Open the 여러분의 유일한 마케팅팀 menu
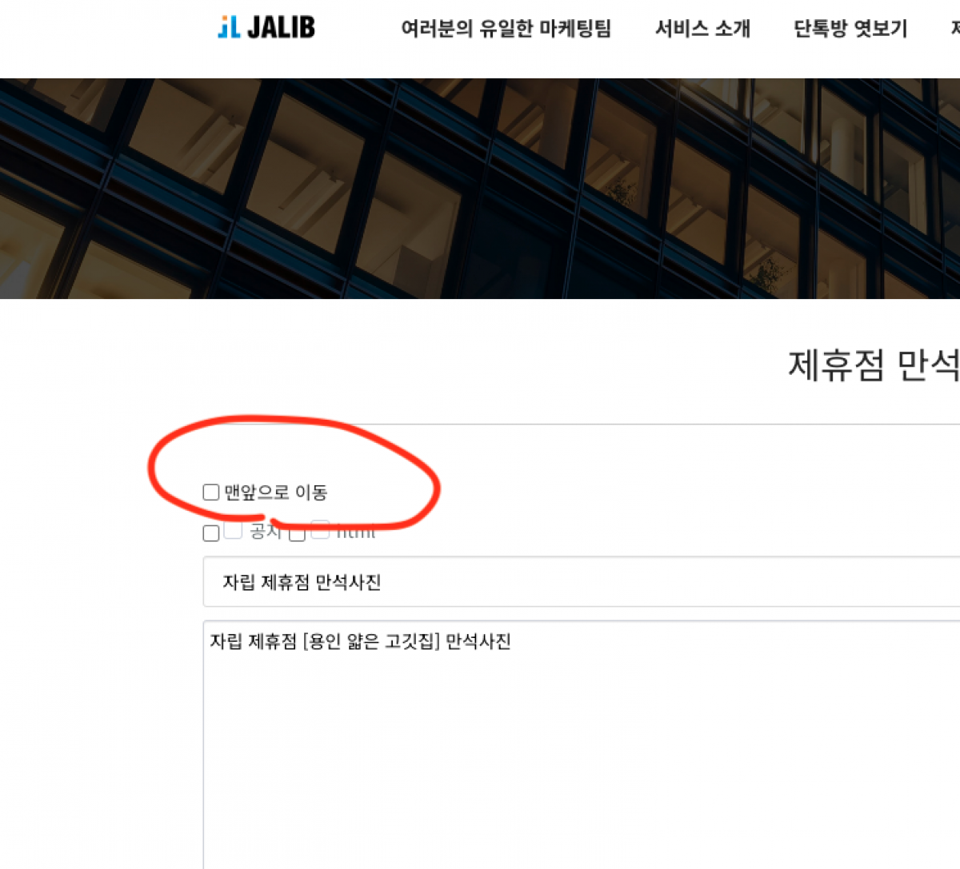Screen dimensions: 960x869 (x=506, y=29)
